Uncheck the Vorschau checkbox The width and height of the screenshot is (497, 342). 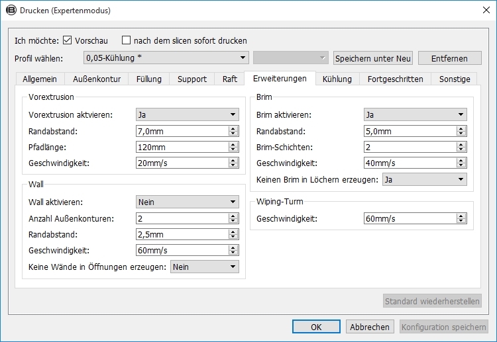pos(67,40)
